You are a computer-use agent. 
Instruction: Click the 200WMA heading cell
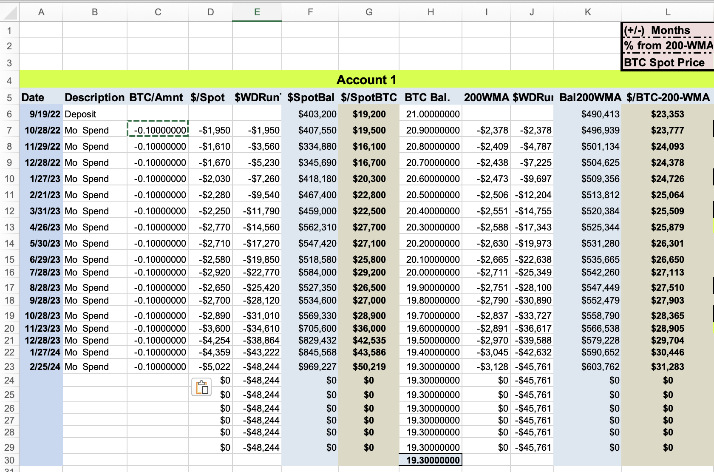[486, 97]
